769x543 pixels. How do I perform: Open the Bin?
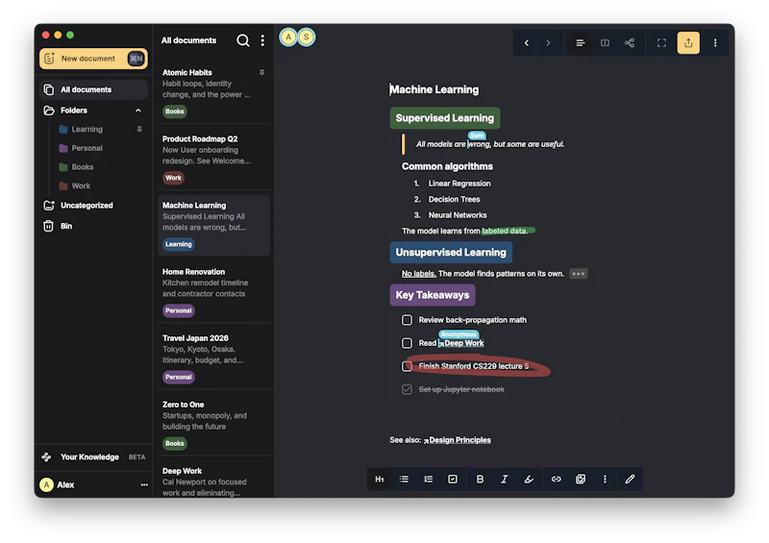coord(65,226)
